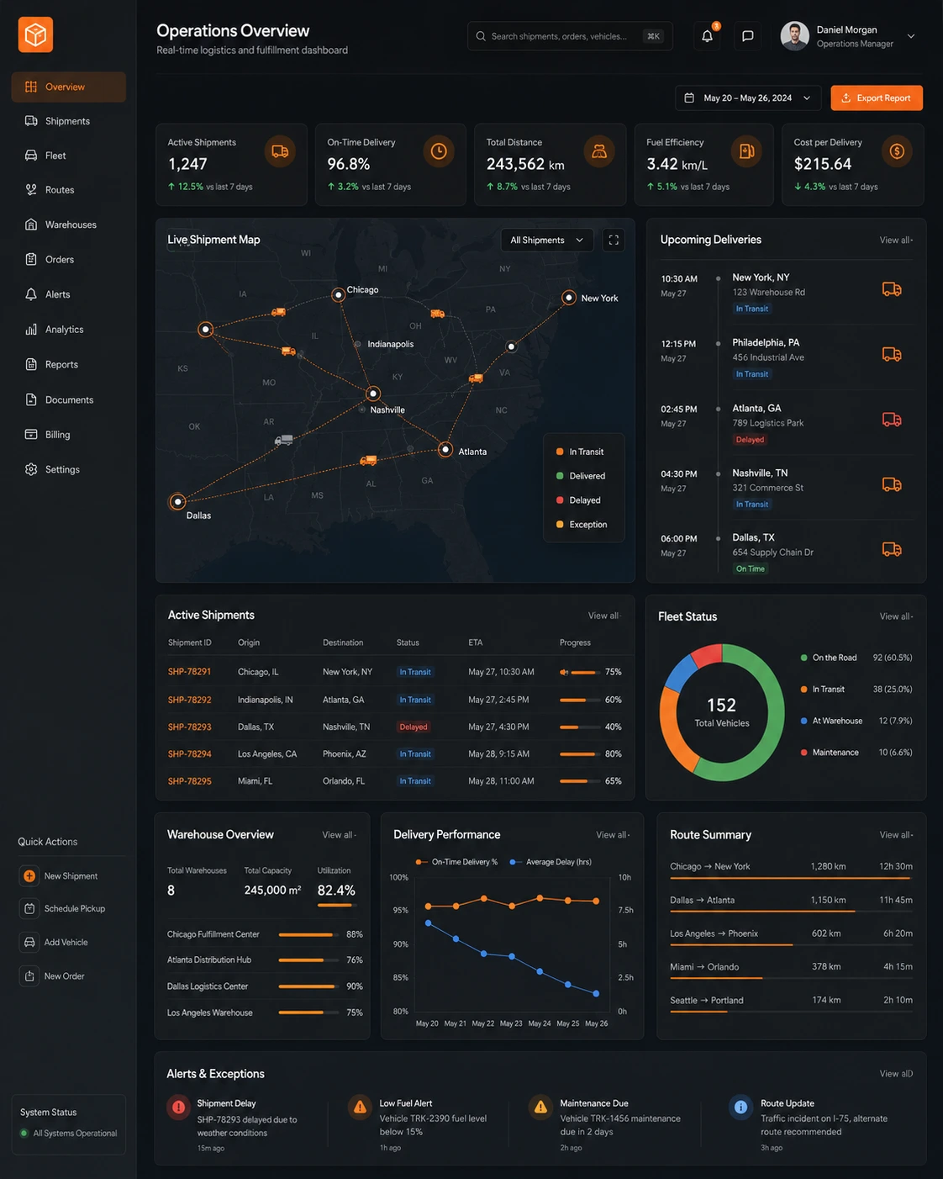The width and height of the screenshot is (943, 1179).
Task: Expand the map to fullscreen
Action: [614, 240]
